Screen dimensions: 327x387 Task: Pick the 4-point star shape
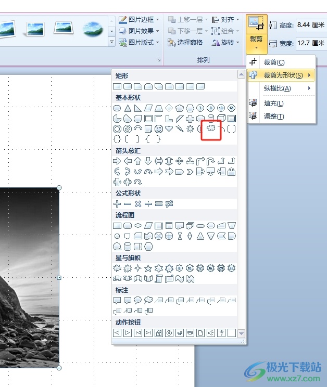[138, 268]
